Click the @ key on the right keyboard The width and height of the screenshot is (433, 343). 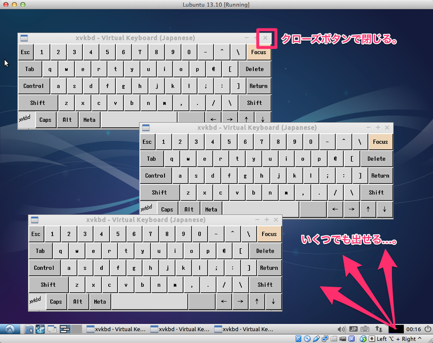click(335, 159)
